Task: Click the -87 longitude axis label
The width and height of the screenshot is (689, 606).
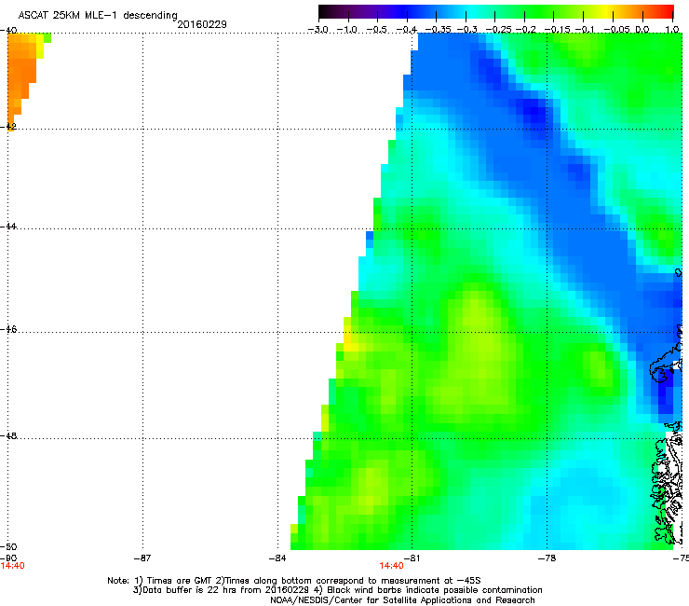Action: click(142, 558)
